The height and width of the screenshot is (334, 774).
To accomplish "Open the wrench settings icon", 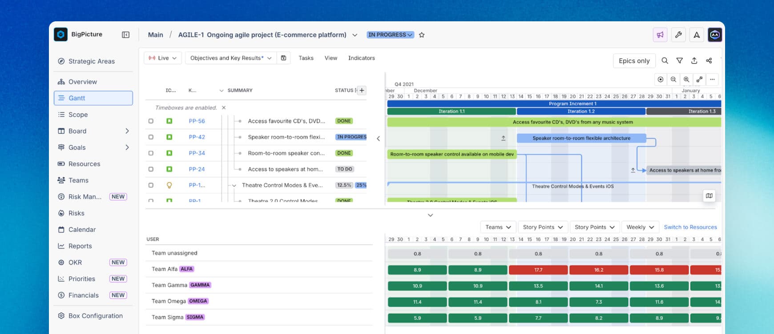I will pos(678,35).
